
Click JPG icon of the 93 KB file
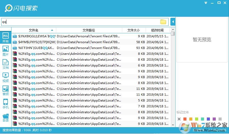click(x=15, y=48)
